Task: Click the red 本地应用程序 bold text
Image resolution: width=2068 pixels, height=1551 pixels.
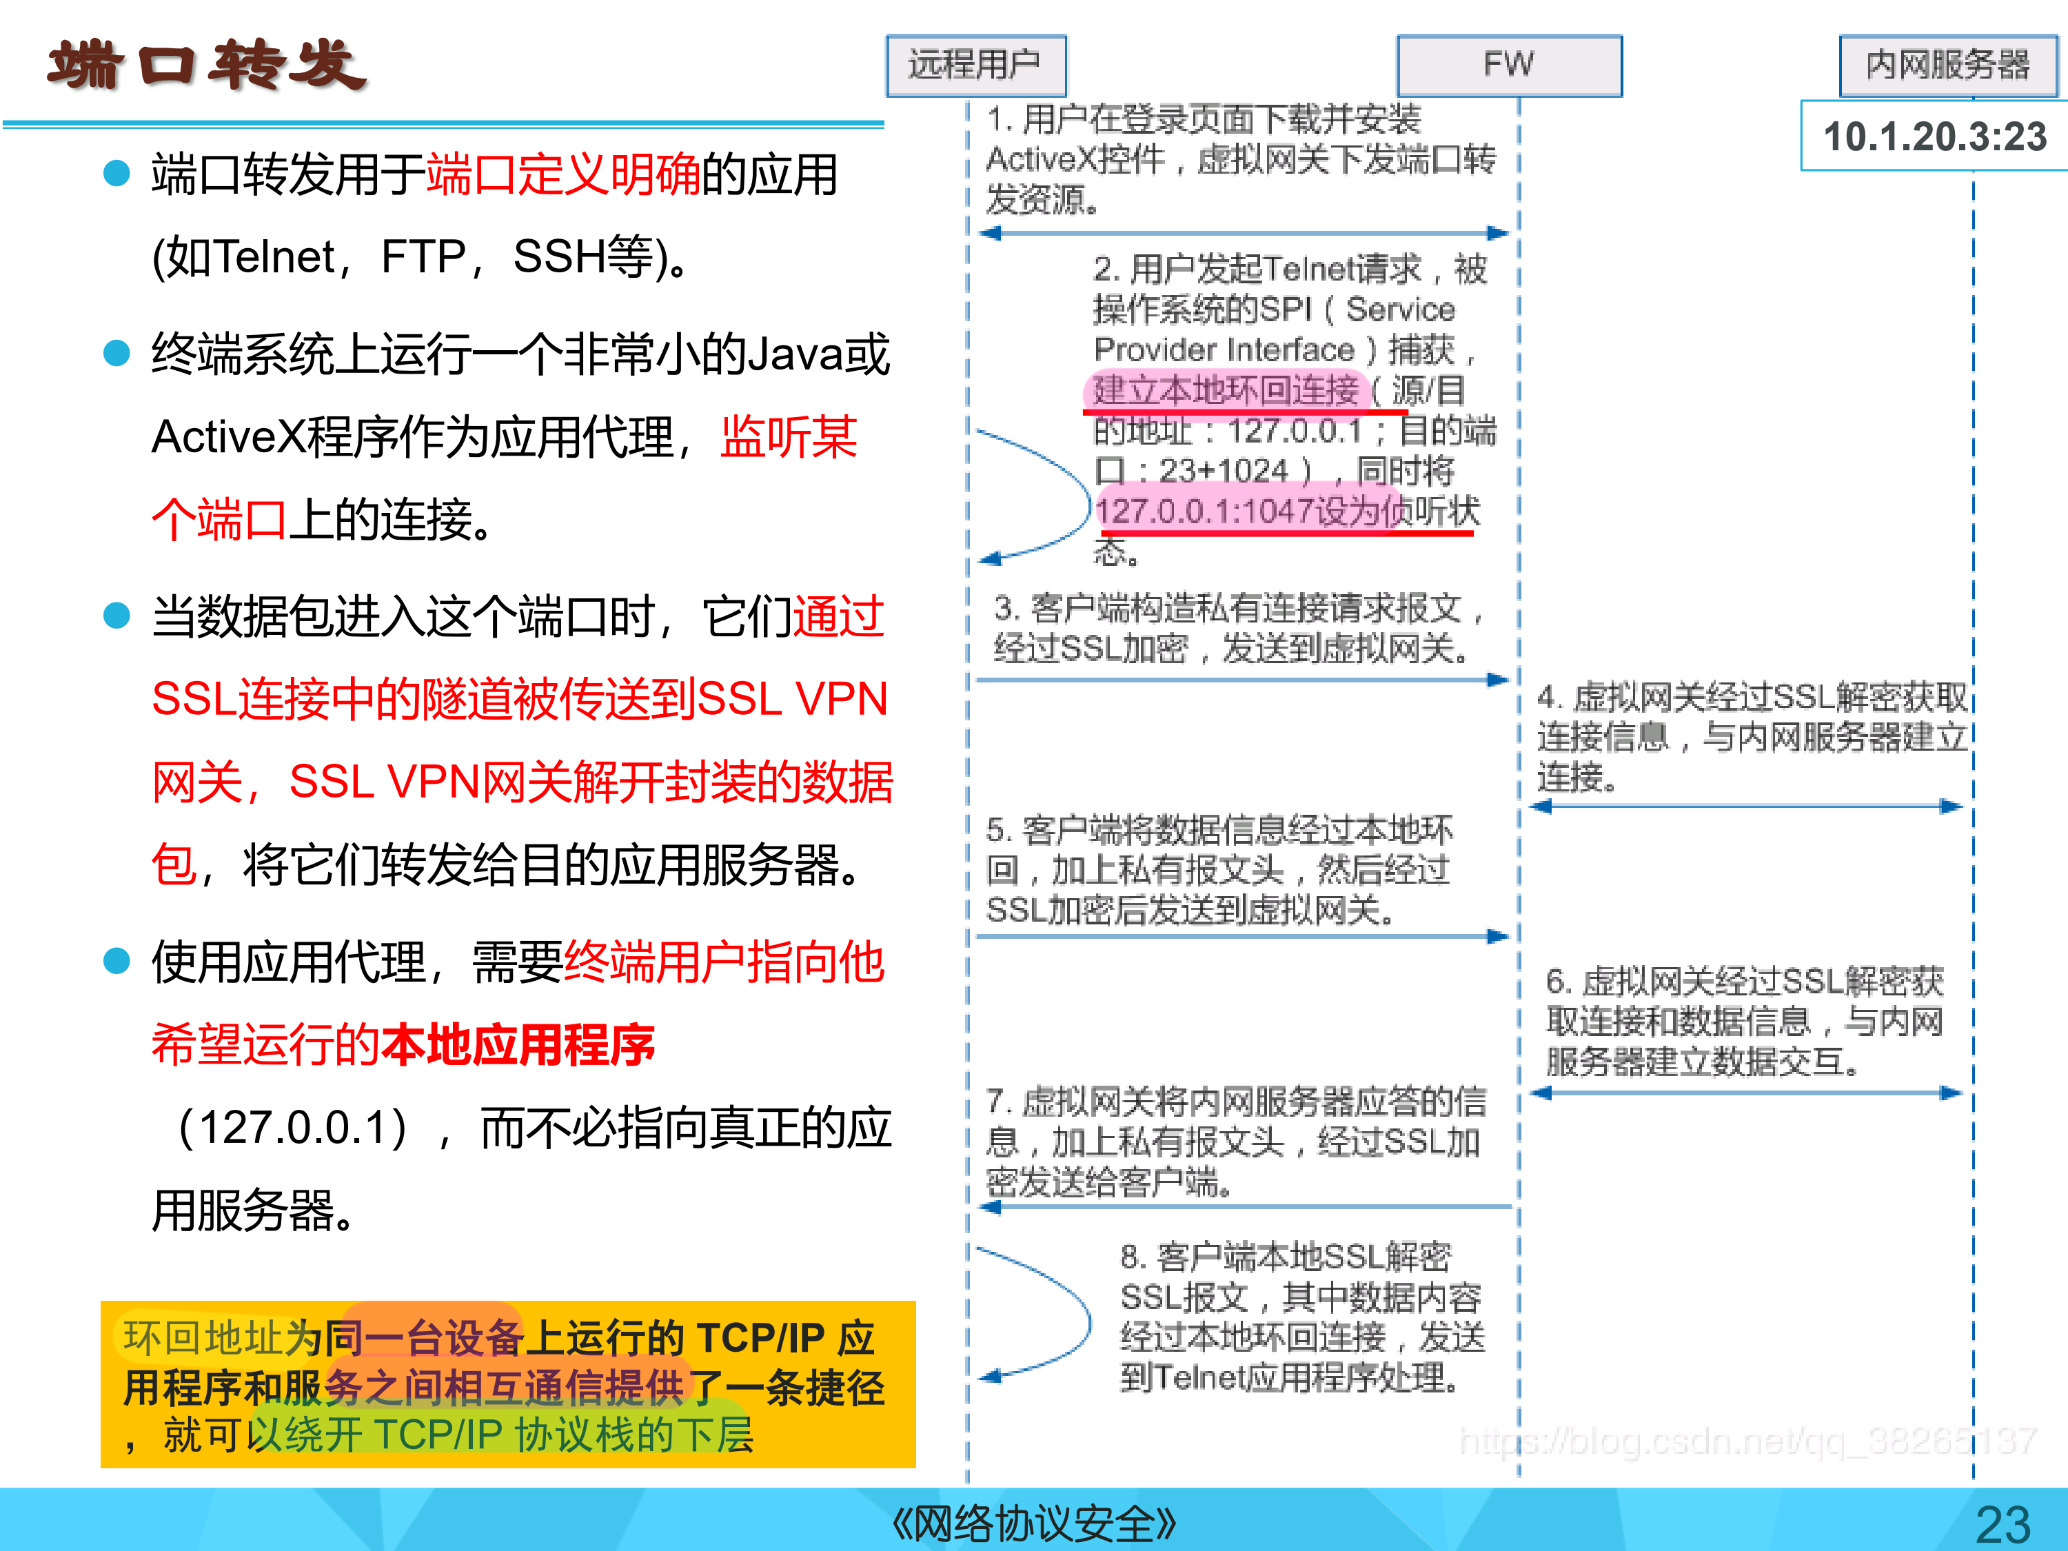Action: (519, 1044)
